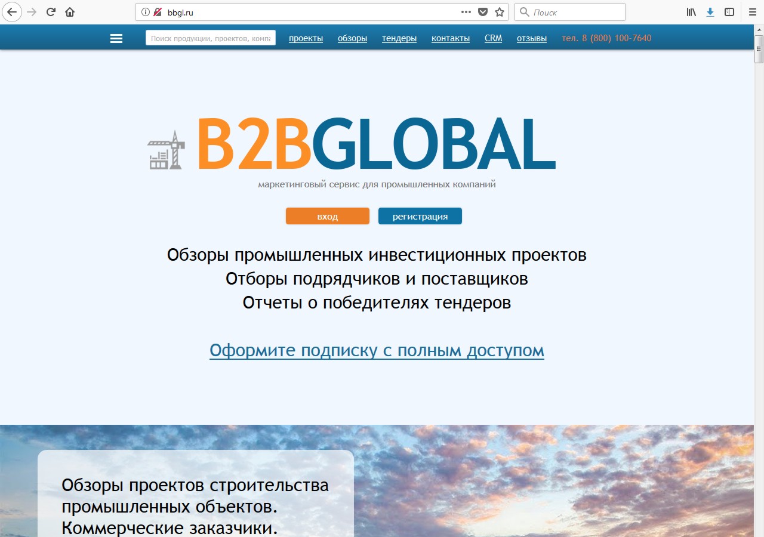This screenshot has height=537, width=764.
Task: View site information icon in address bar
Action: [x=145, y=12]
